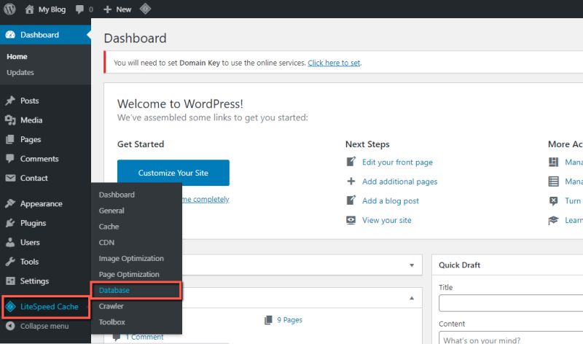Click the Customize Your Site button
This screenshot has width=583, height=344.
(173, 173)
